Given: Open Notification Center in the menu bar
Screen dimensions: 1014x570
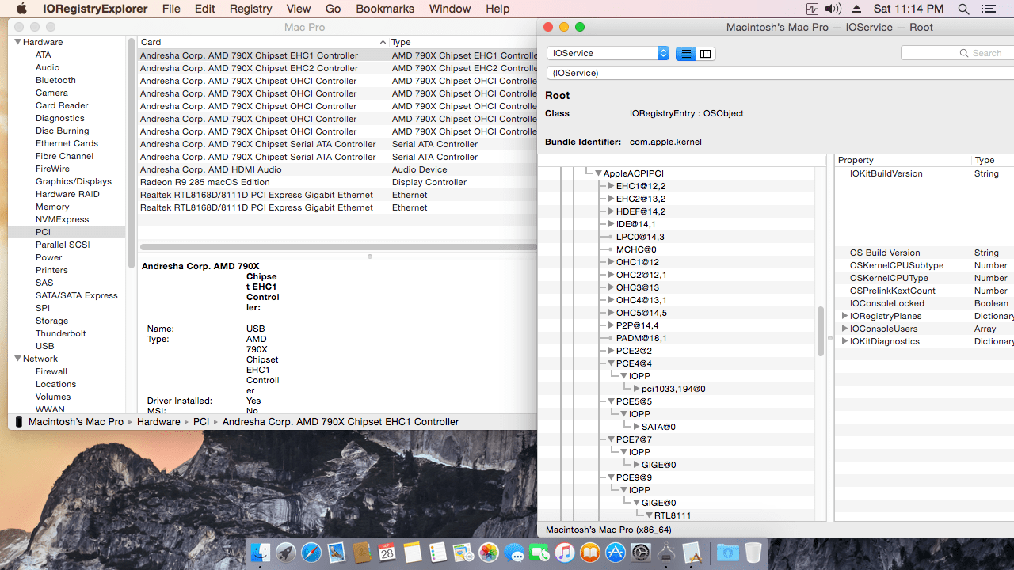Looking at the screenshot, I should point(988,9).
